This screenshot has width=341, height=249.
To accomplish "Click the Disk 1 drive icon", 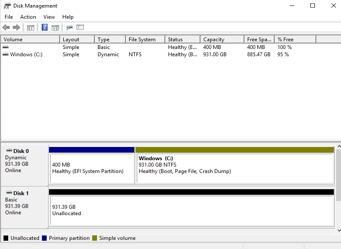I will pyautogui.click(x=9, y=193).
